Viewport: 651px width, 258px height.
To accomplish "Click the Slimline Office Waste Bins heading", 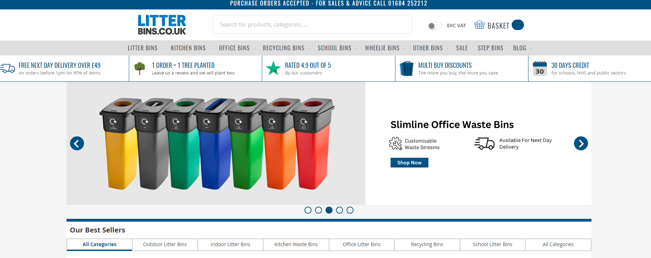I will [452, 124].
